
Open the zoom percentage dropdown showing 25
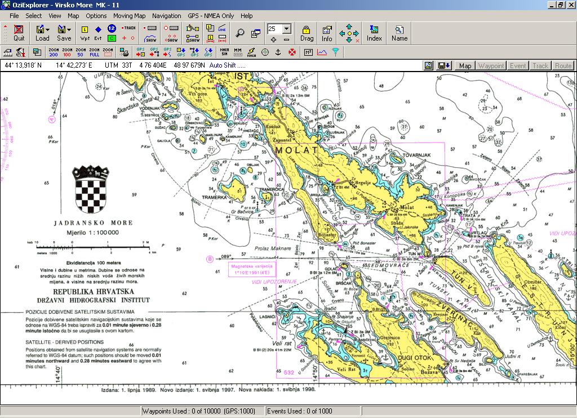[287, 29]
